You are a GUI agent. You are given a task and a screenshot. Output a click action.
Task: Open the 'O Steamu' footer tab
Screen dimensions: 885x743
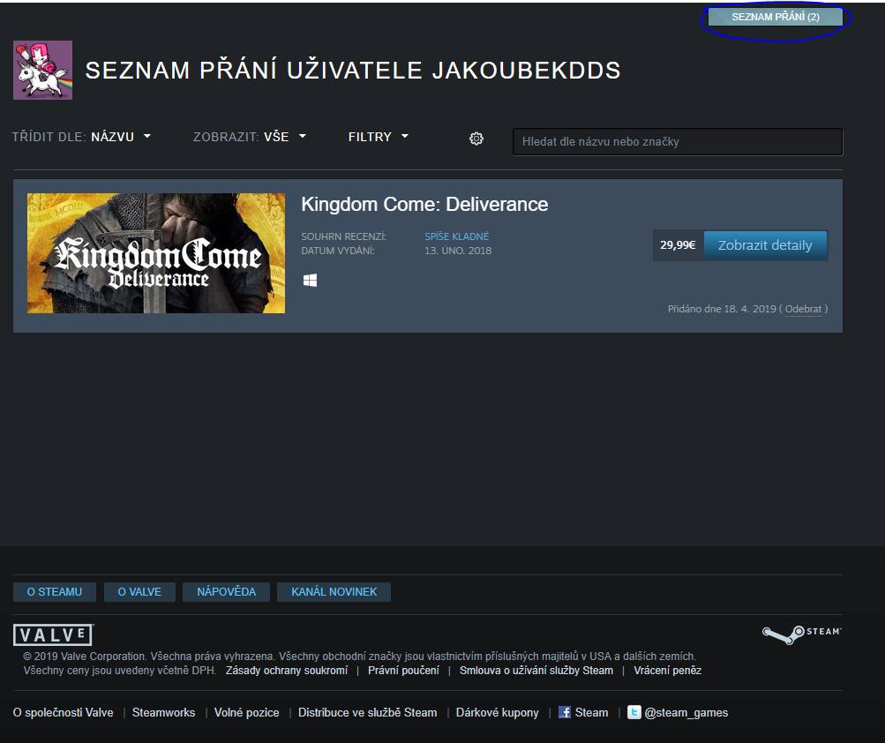[x=55, y=592]
